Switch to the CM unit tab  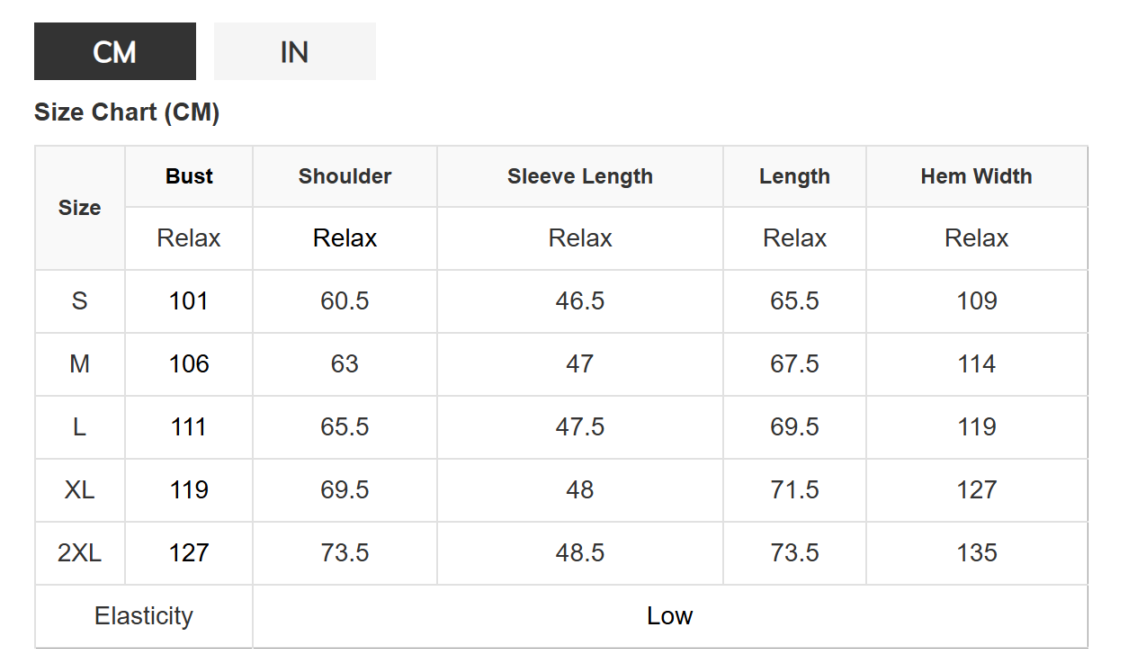coord(115,51)
